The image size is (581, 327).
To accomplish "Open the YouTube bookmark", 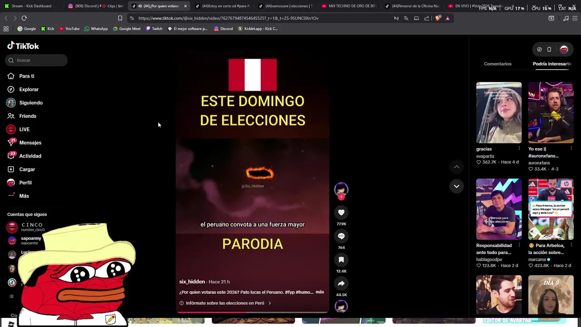I will [69, 29].
